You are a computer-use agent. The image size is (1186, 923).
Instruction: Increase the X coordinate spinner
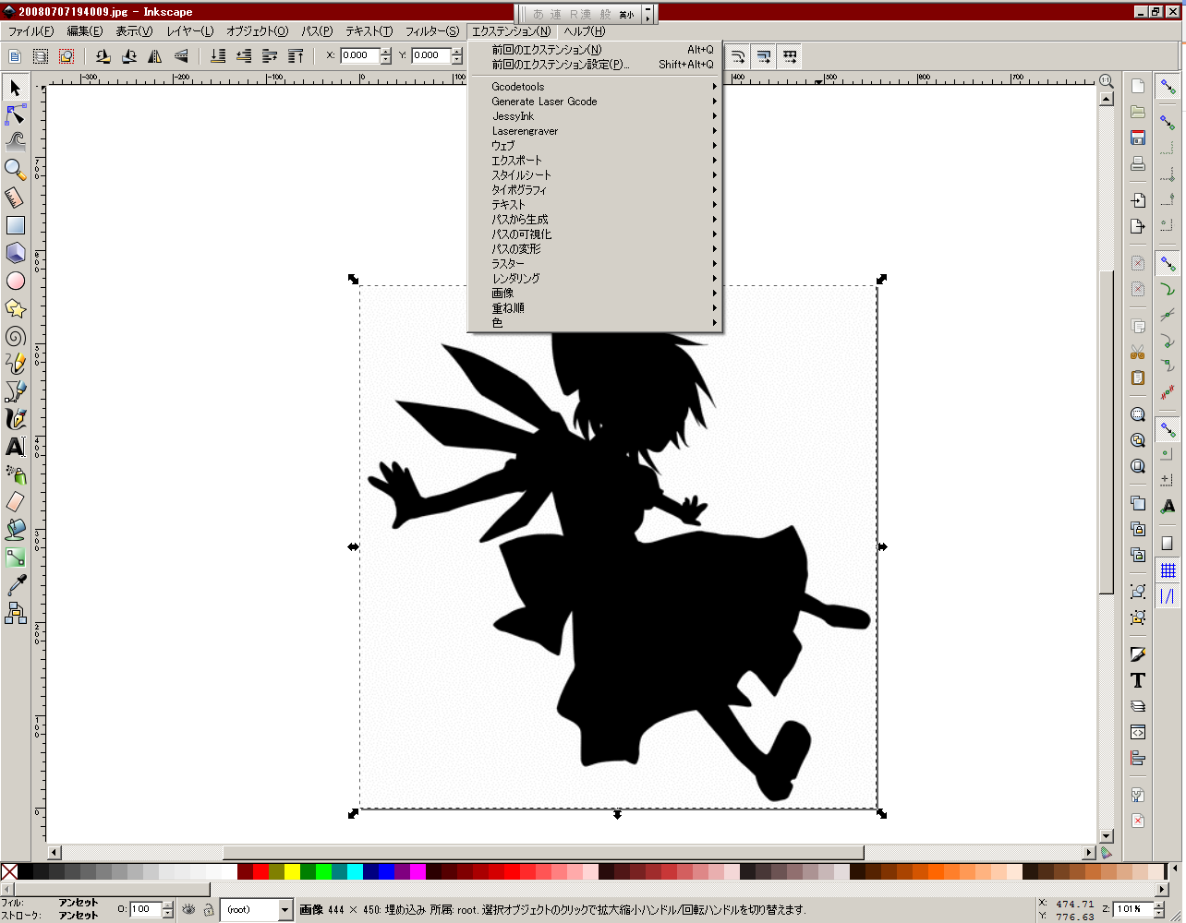386,52
